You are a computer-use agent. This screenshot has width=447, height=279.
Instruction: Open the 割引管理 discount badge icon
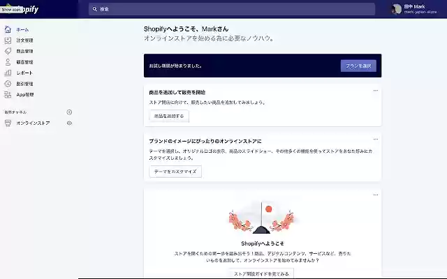[x=8, y=84]
